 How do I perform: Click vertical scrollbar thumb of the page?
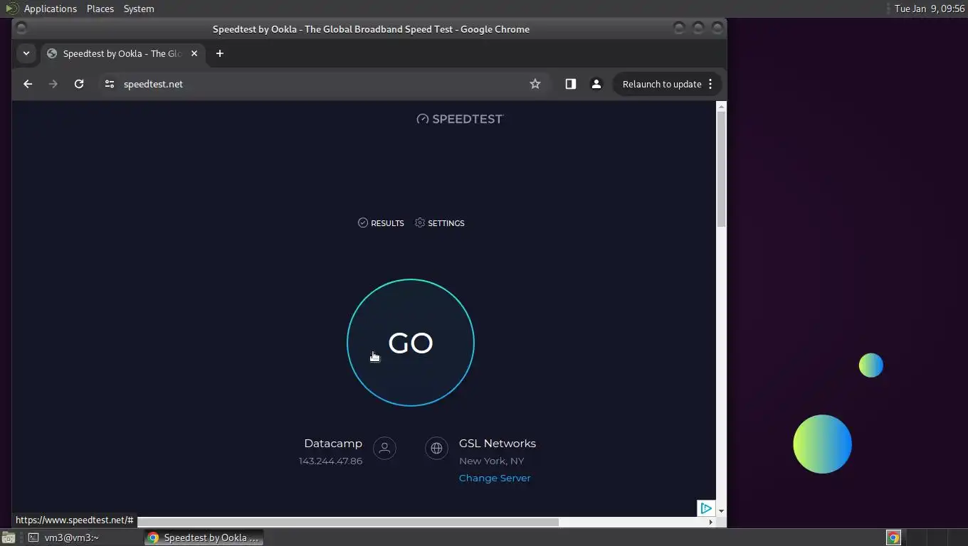[x=721, y=168]
